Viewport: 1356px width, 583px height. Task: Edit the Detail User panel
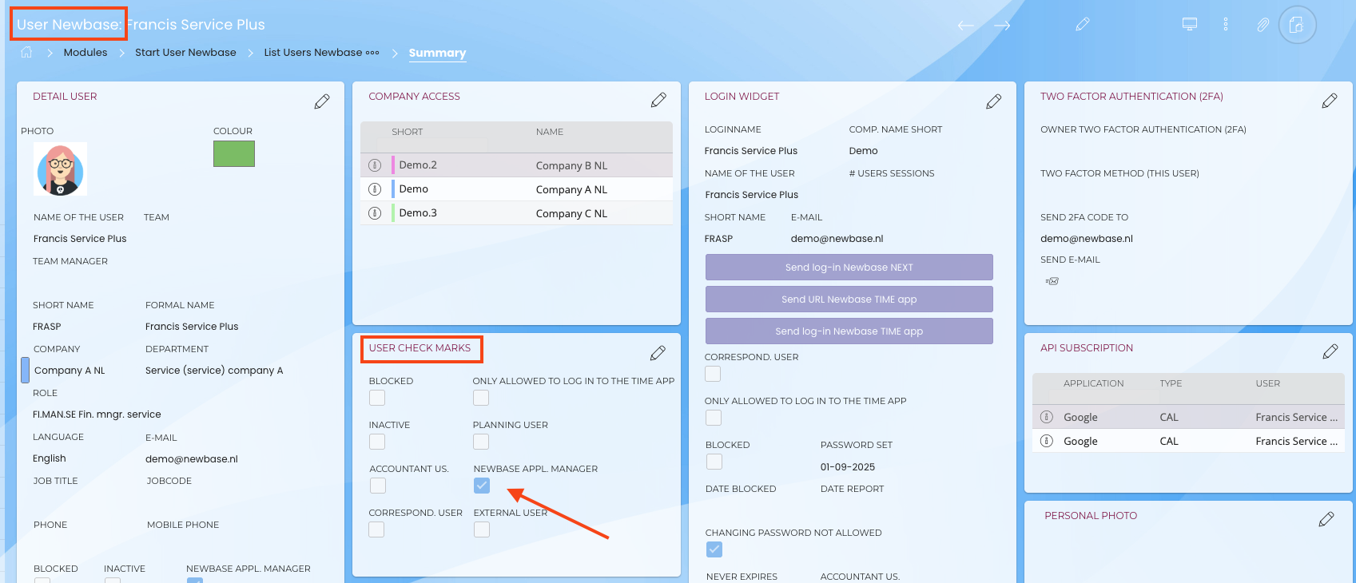(x=322, y=101)
